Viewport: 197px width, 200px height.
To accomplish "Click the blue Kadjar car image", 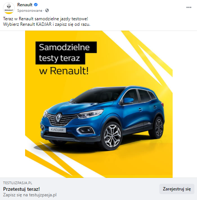I will point(102,118).
